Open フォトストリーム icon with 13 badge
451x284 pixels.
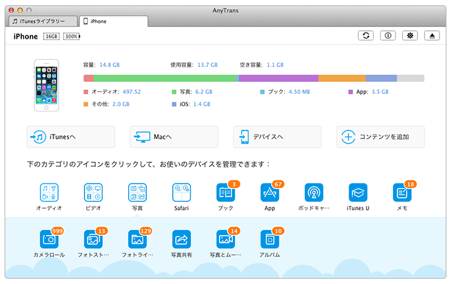tap(93, 239)
